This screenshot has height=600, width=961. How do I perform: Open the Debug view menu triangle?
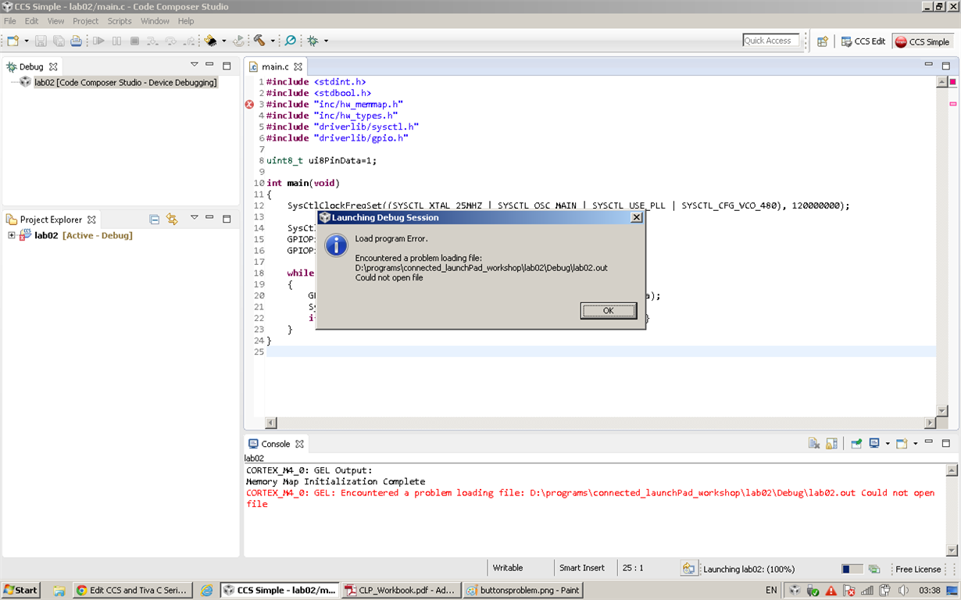pyautogui.click(x=195, y=65)
